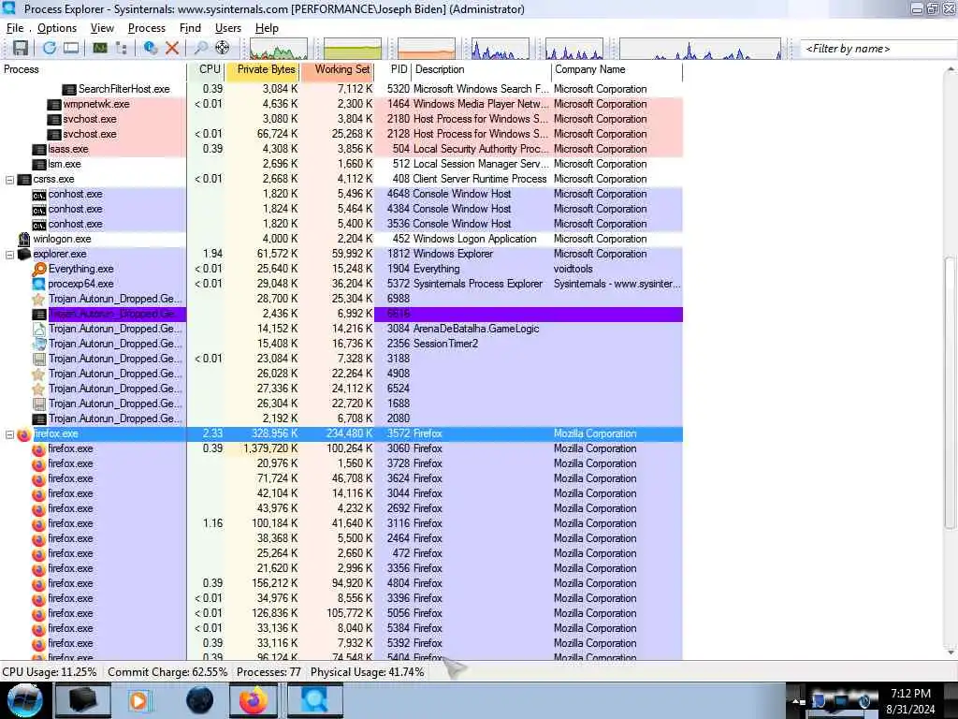958x719 pixels.
Task: Click the Process Explorer taskbar button
Action: pyautogui.click(x=314, y=700)
